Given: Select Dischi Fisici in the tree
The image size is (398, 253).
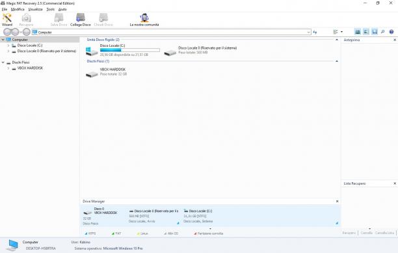Looking at the screenshot, I should (x=21, y=62).
